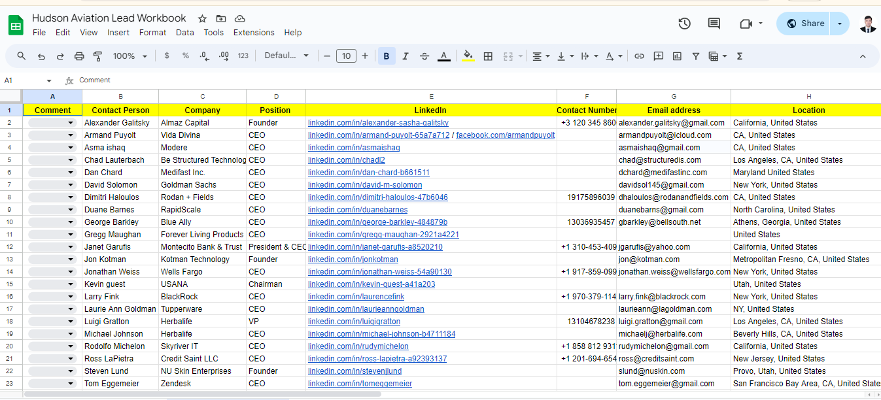The image size is (881, 400).
Task: Click the Share button
Action: click(x=805, y=24)
